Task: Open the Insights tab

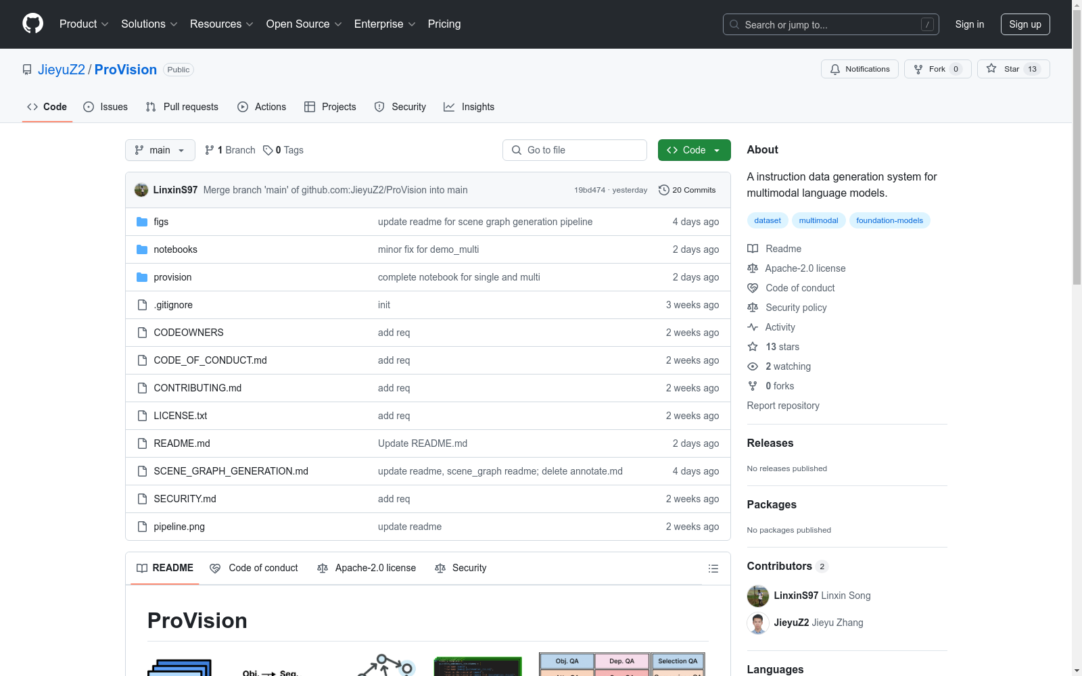Action: pos(469,107)
